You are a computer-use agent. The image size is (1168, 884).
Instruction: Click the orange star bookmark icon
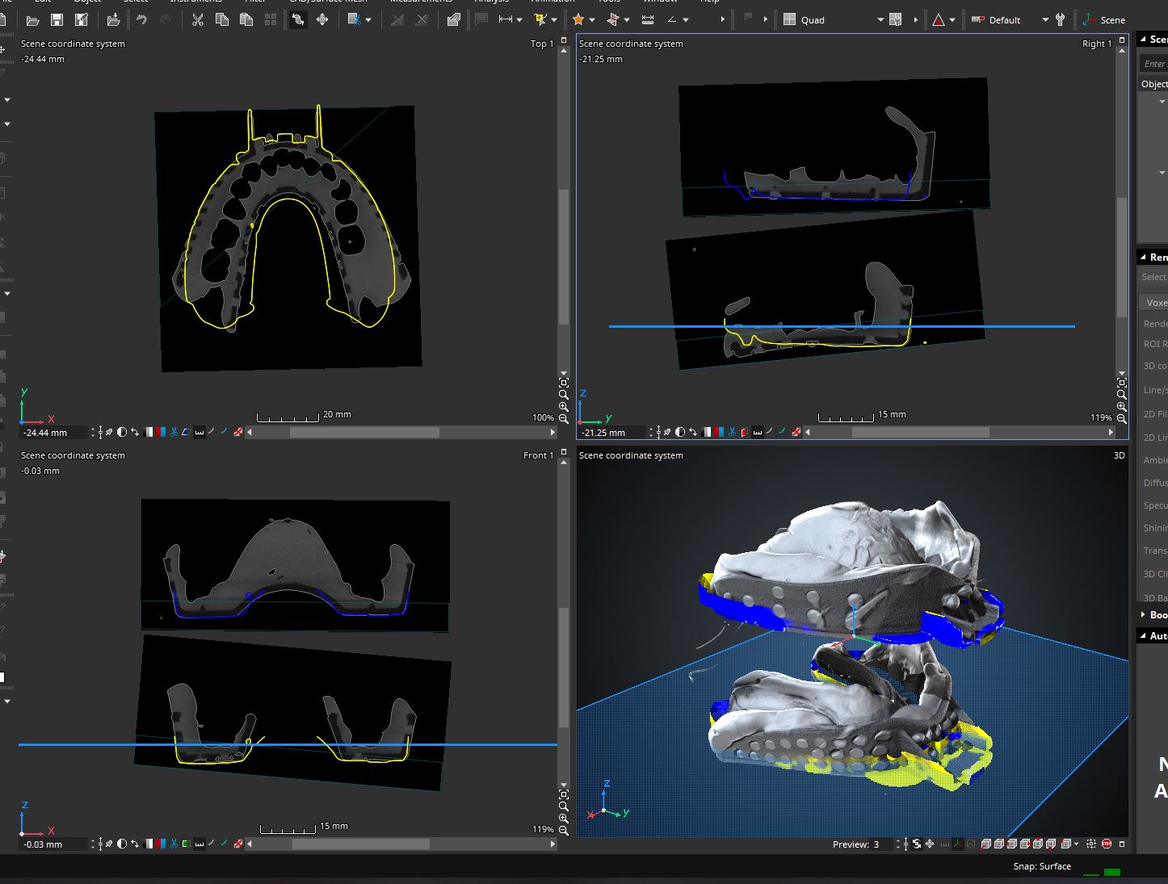[578, 20]
